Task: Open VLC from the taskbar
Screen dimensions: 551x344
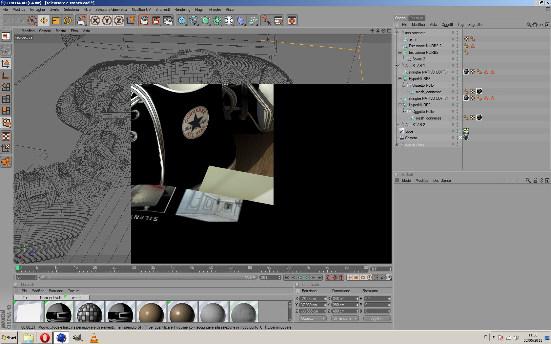Action: tap(94, 338)
